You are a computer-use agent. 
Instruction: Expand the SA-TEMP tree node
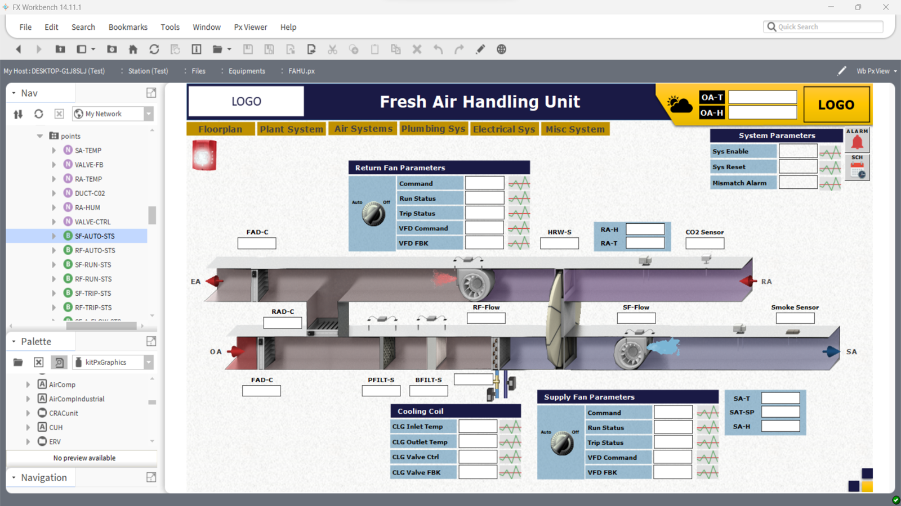pos(54,151)
